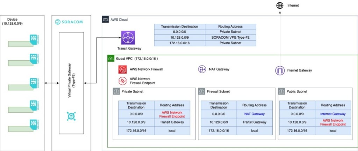
Task: Select blue 'Internet Gateway' cell in Public Subnet table
Action: (333, 114)
